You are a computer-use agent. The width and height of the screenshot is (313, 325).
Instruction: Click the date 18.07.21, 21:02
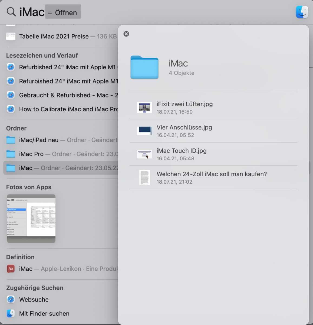coord(174,182)
